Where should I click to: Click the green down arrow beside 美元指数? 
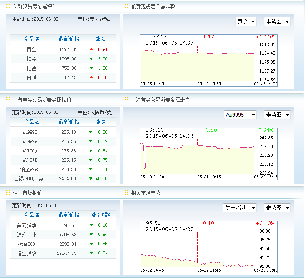click(x=91, y=225)
